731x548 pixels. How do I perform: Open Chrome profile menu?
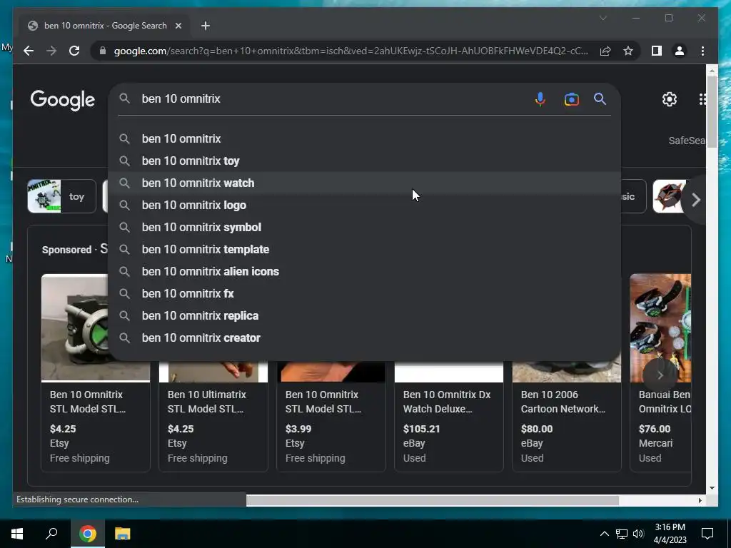point(680,51)
